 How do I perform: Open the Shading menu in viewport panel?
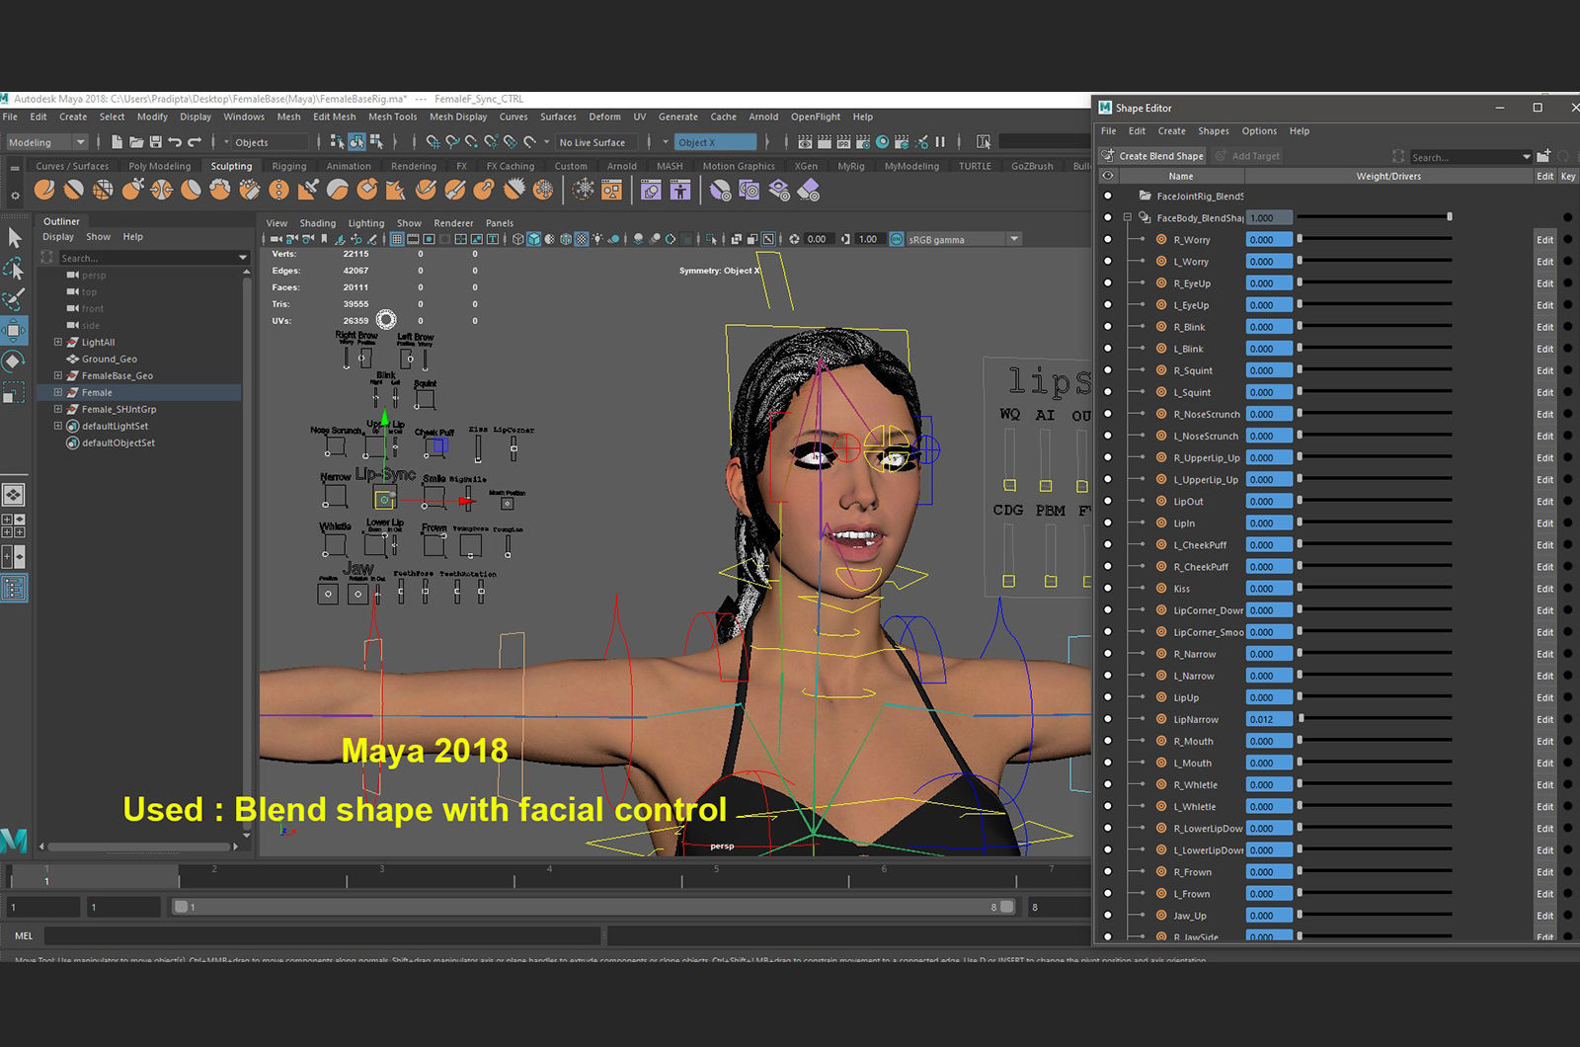[317, 223]
